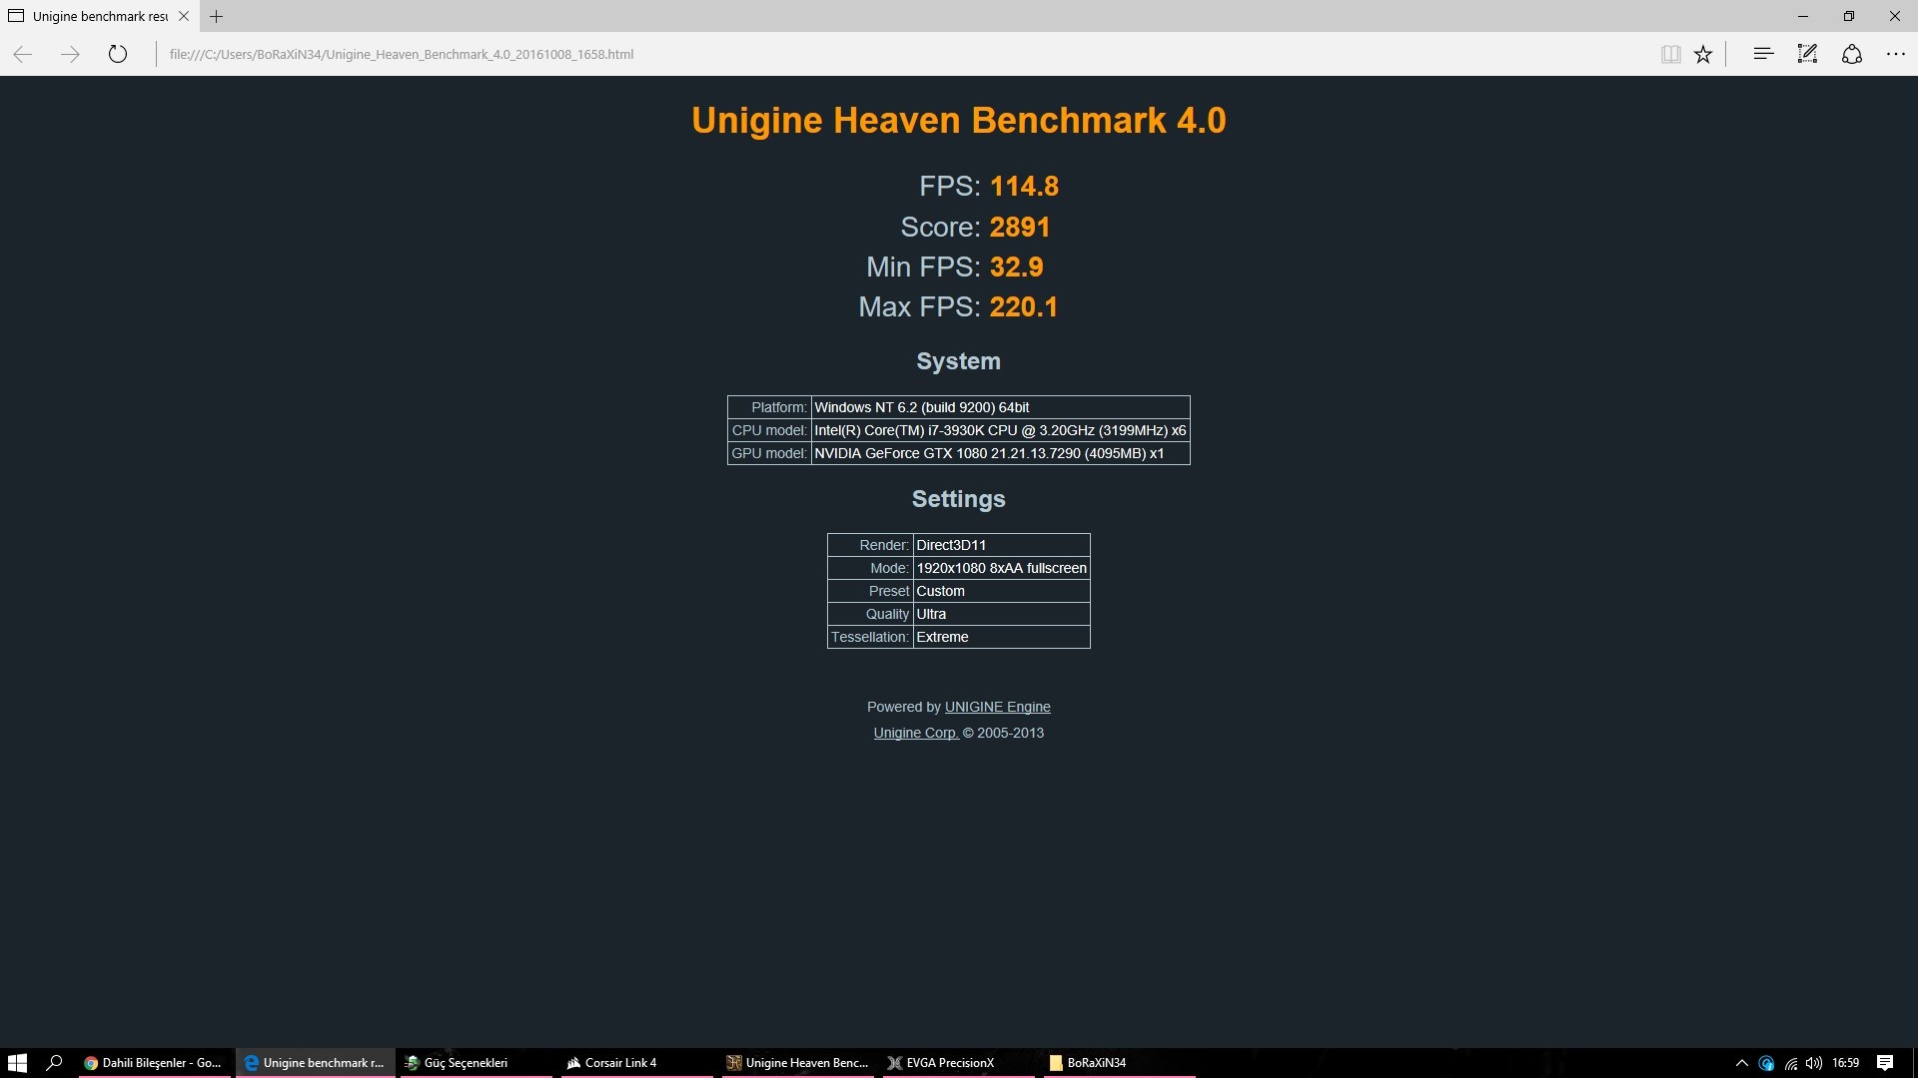Click the blue circular tray icon
The image size is (1918, 1078).
(1766, 1063)
